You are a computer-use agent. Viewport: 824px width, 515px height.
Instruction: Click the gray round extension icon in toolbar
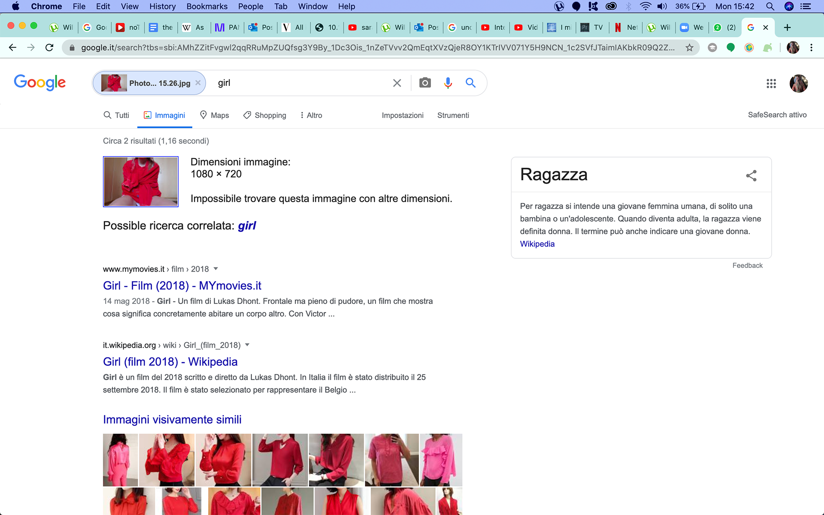pos(712,48)
